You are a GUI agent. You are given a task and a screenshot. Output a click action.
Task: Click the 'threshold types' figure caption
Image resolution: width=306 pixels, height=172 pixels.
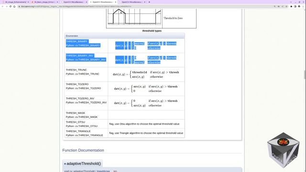click(152, 31)
